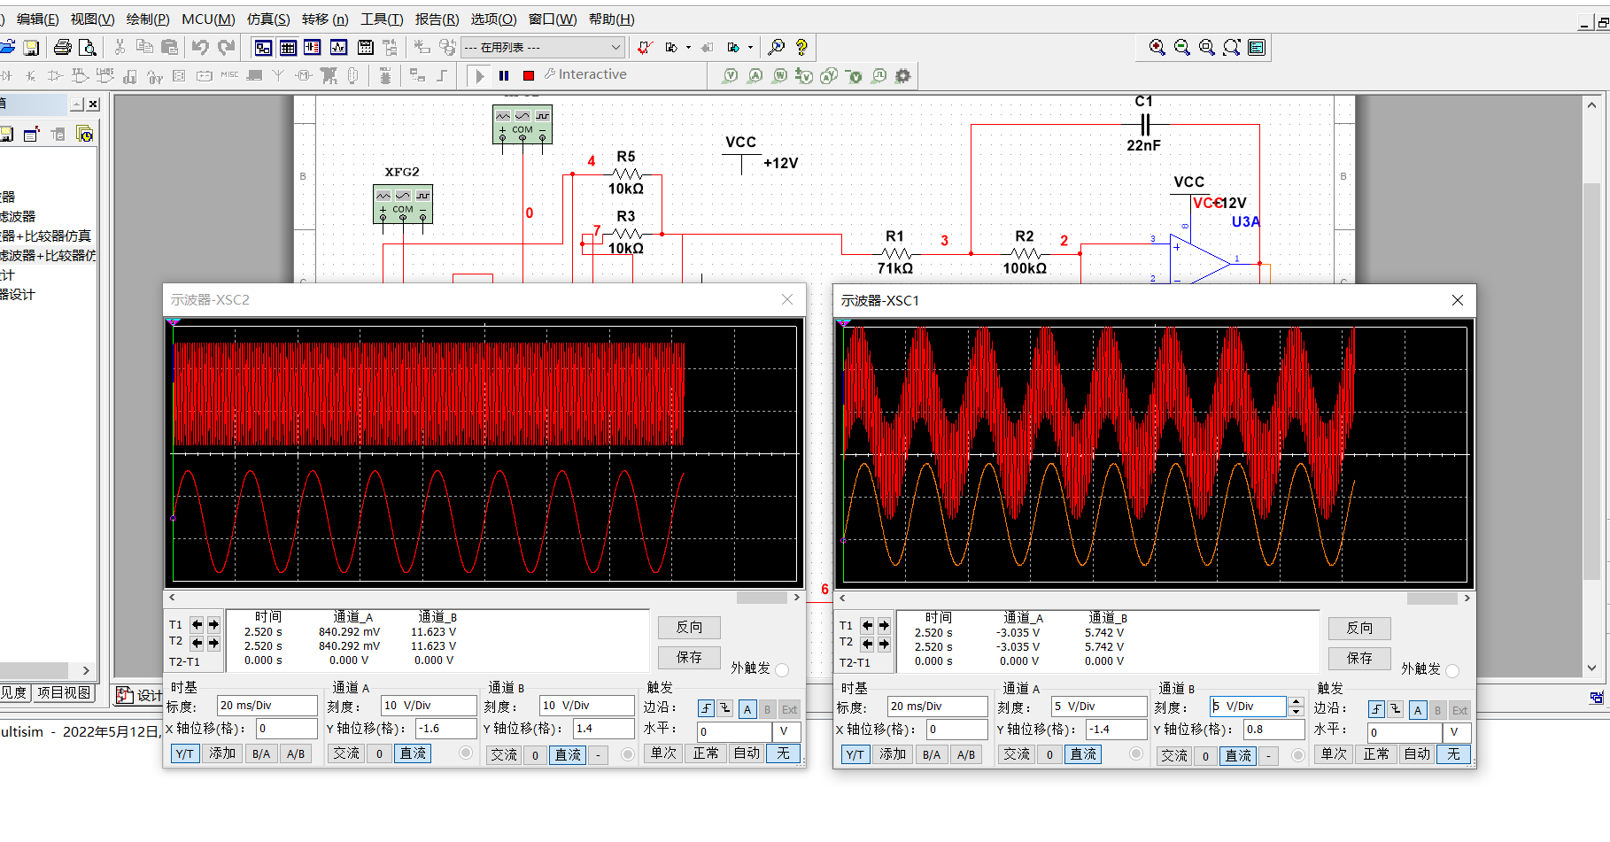Decrease XSC1 channel B scale with the down arrow
Screen dimensions: 1610x842
(x=1297, y=711)
